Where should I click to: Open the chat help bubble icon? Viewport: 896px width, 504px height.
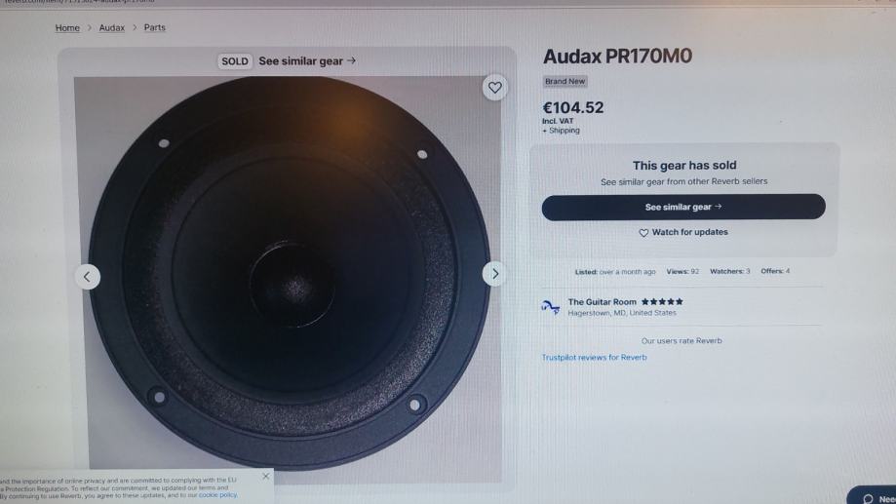pos(868,499)
